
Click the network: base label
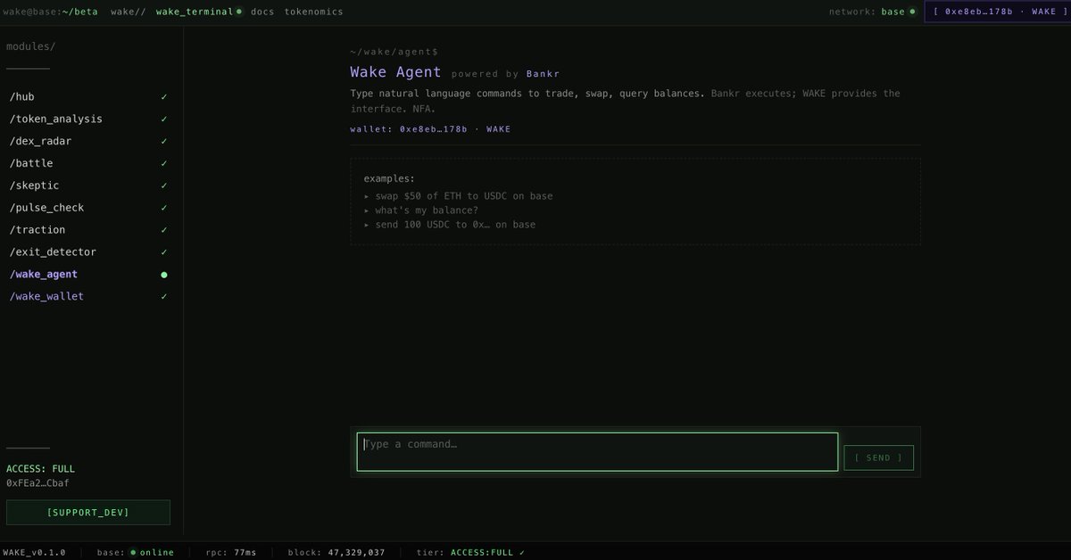click(867, 12)
